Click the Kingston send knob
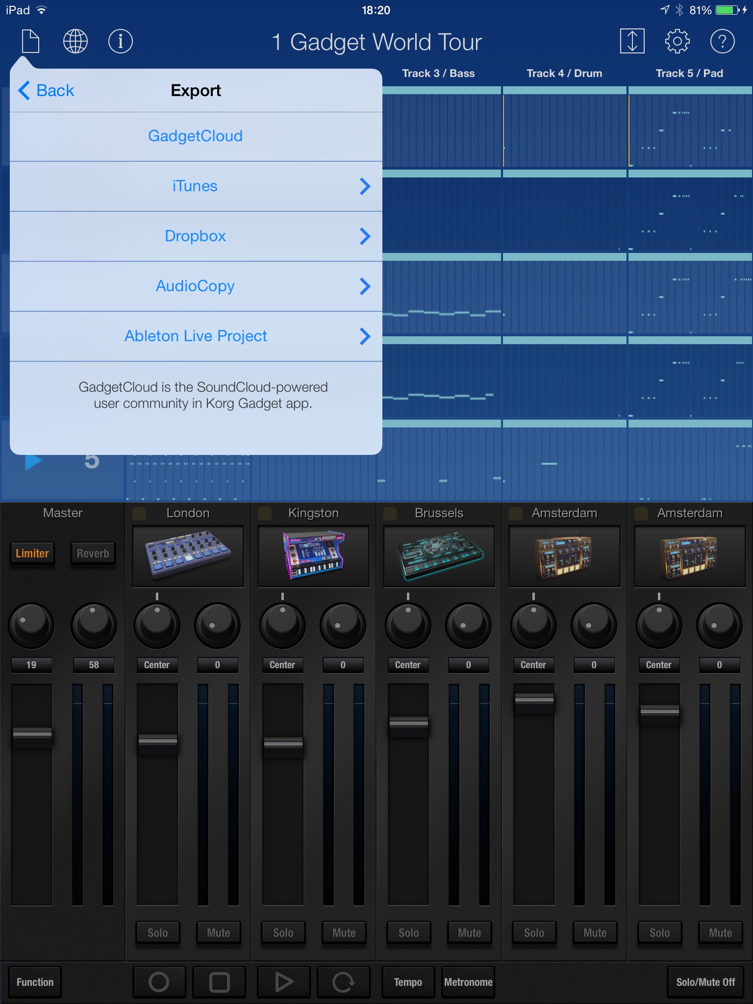753x1004 pixels. [x=343, y=626]
